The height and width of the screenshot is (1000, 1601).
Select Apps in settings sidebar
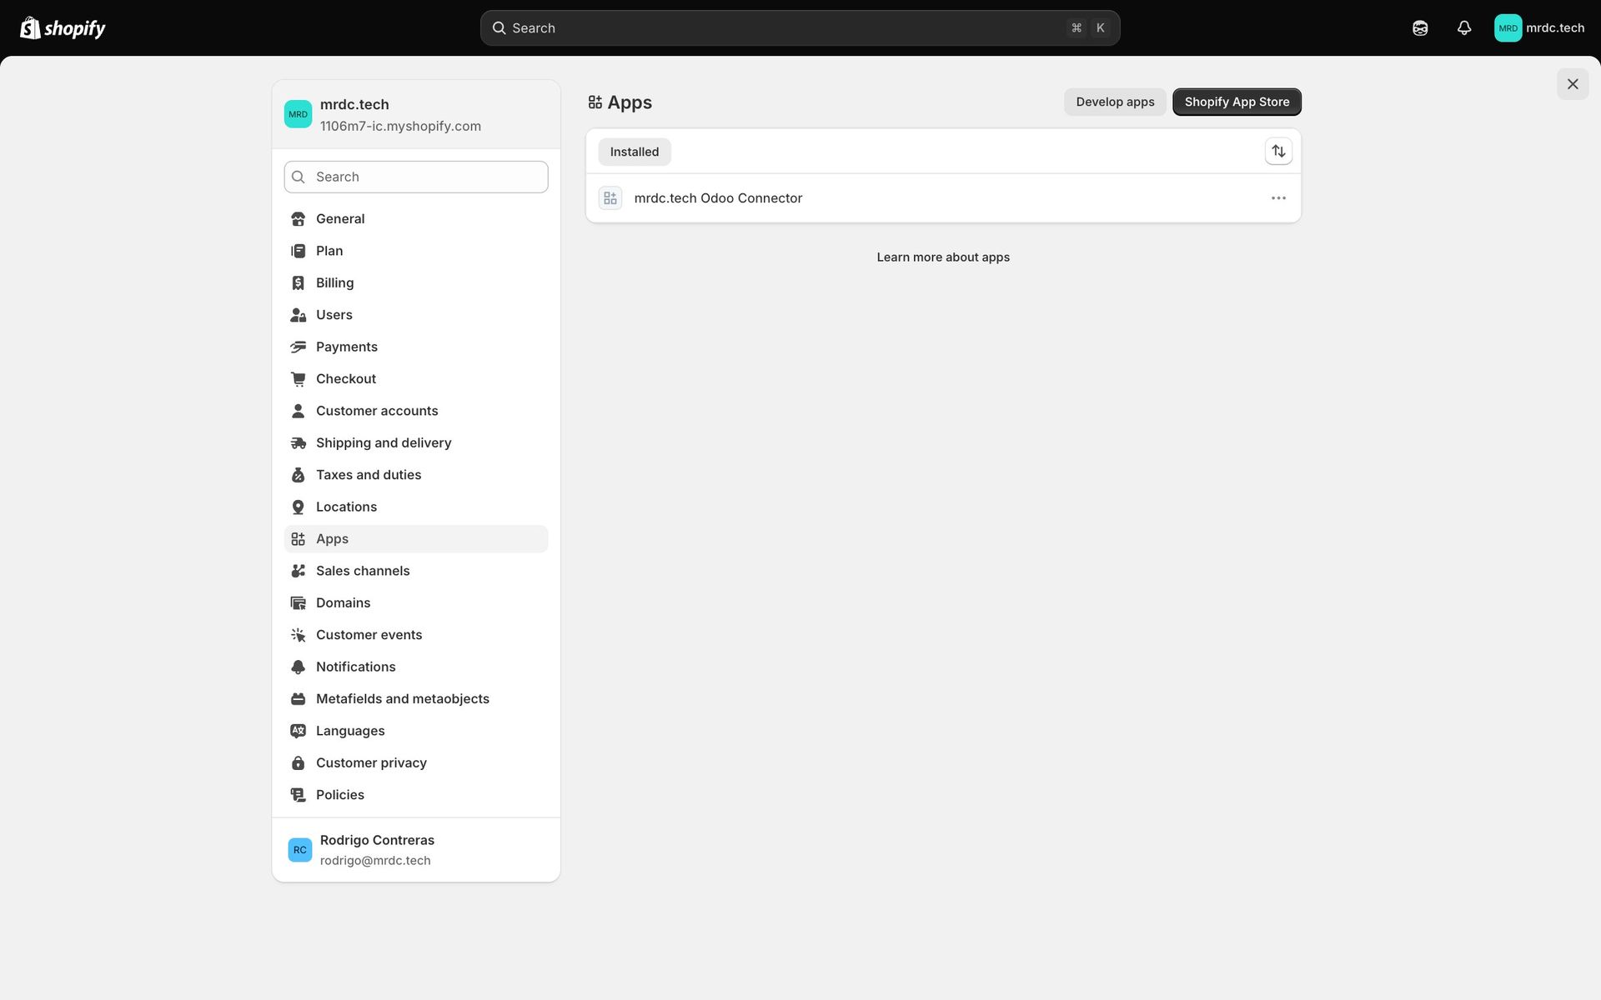point(416,539)
